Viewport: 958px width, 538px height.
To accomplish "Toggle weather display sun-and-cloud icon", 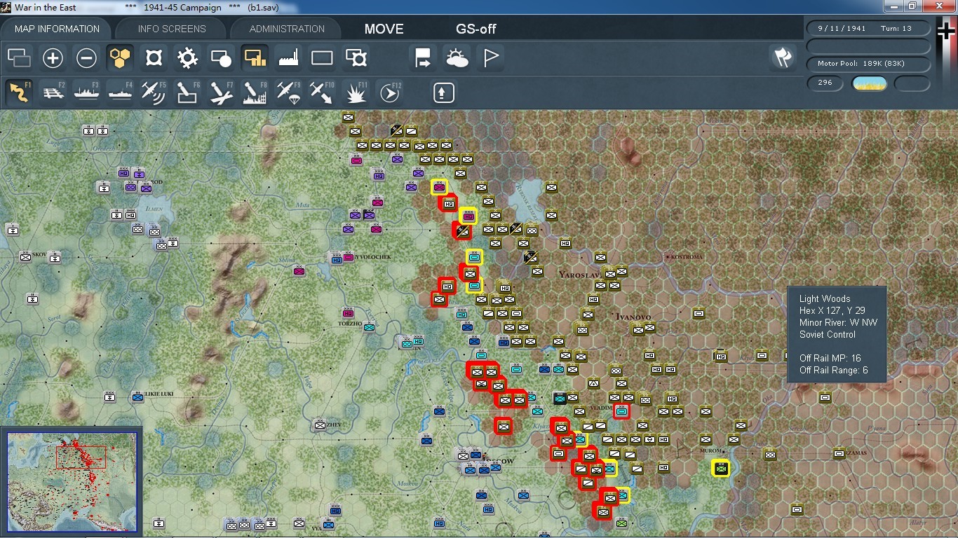I will [457, 58].
